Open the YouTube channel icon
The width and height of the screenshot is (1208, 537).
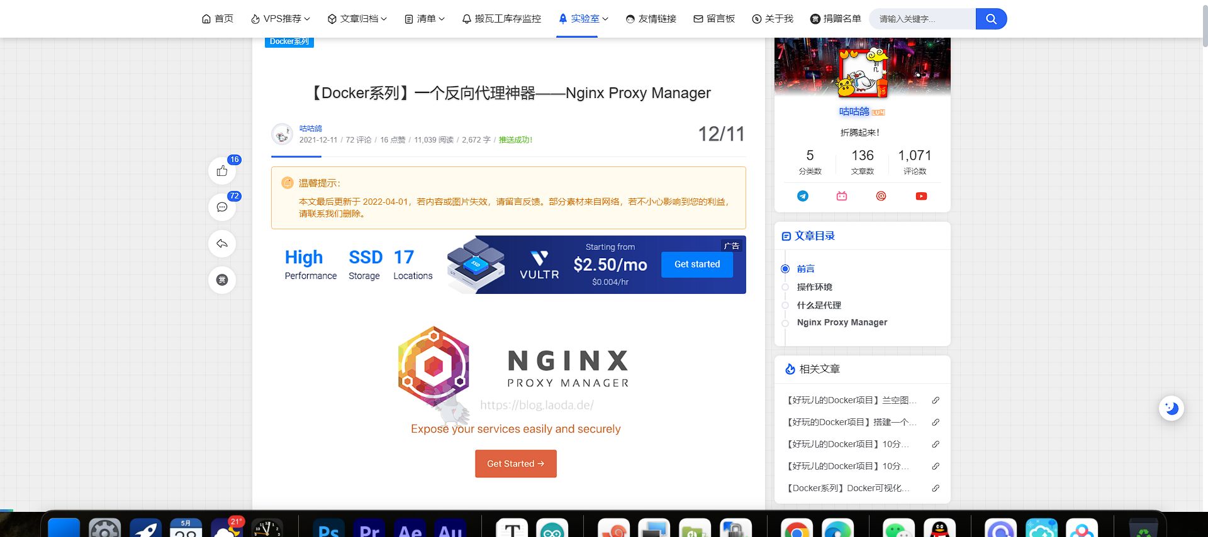[x=921, y=196]
